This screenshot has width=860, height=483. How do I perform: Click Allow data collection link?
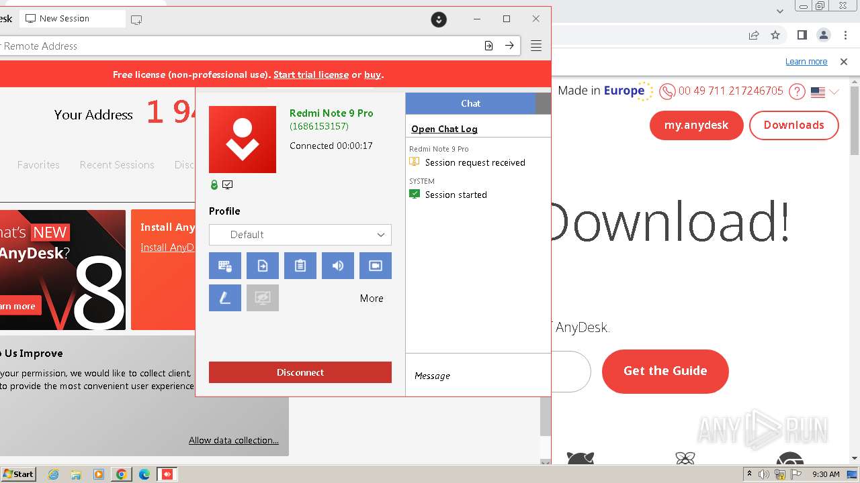click(234, 440)
